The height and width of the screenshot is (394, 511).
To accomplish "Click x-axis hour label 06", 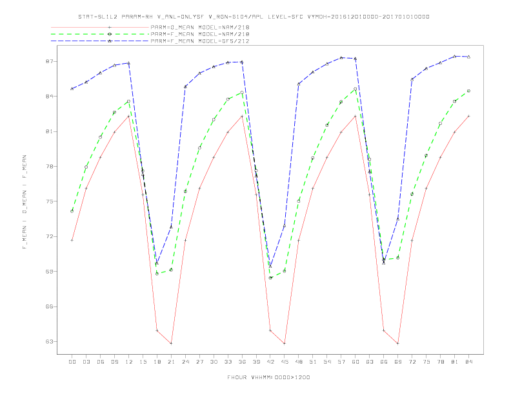I will pyautogui.click(x=101, y=362).
